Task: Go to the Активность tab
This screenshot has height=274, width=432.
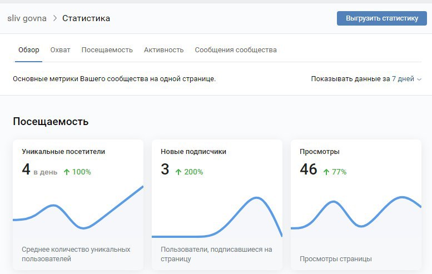Action: 163,50
